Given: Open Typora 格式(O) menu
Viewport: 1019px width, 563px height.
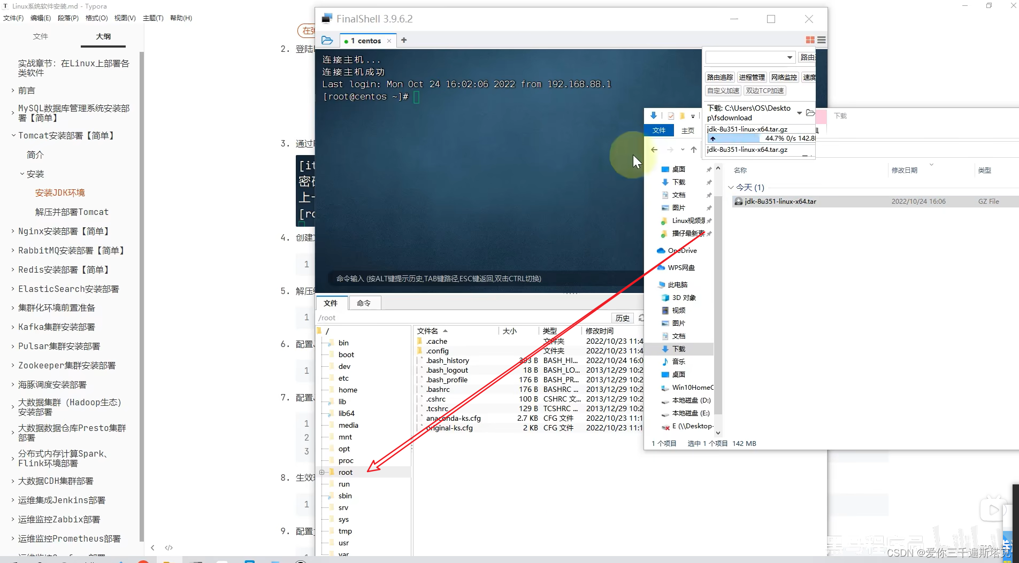Looking at the screenshot, I should click(97, 18).
